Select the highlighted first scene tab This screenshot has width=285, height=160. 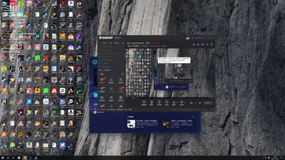pos(104,43)
